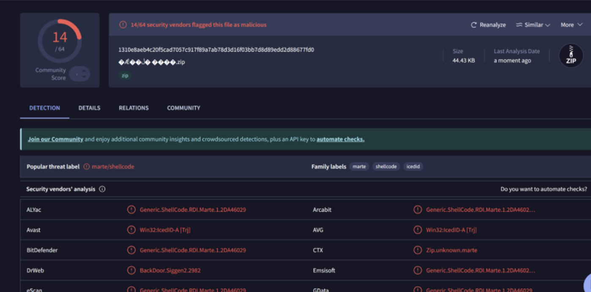The image size is (591, 292).
Task: Toggle the Community Score vote control
Action: pyautogui.click(x=79, y=74)
